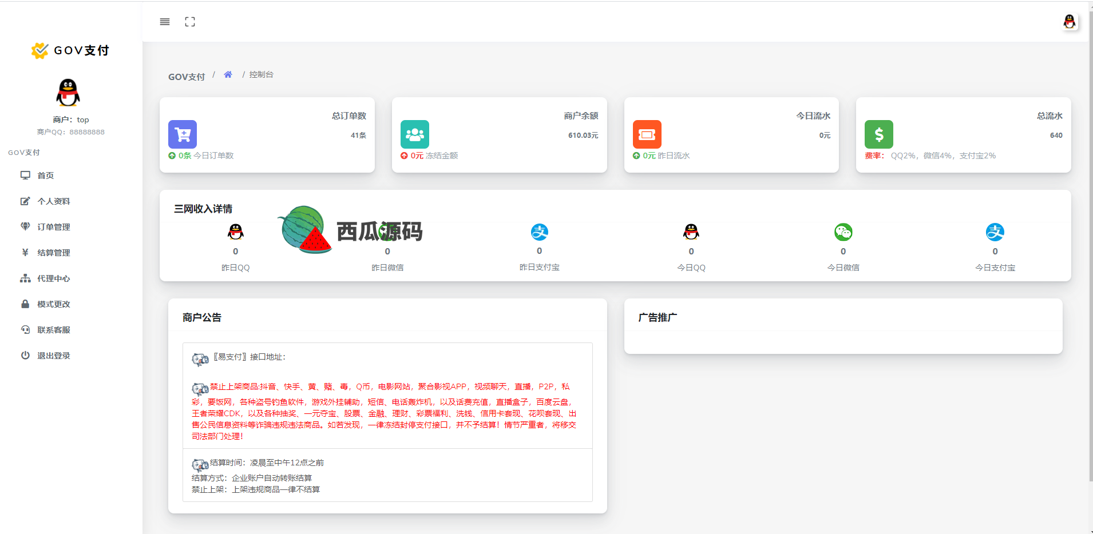Click the teal users icon for 商户余额
Screen dimensions: 1093x534
coord(415,134)
